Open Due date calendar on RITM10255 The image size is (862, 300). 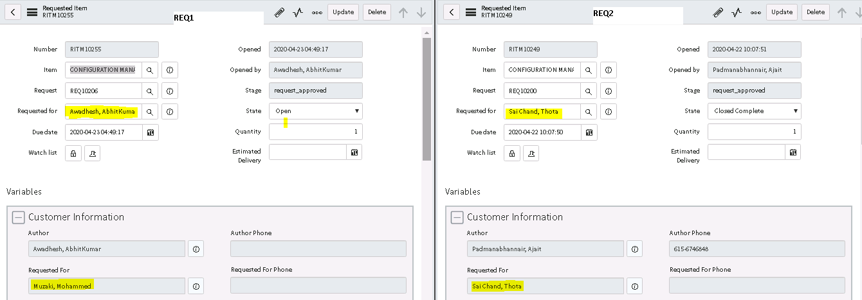point(150,132)
